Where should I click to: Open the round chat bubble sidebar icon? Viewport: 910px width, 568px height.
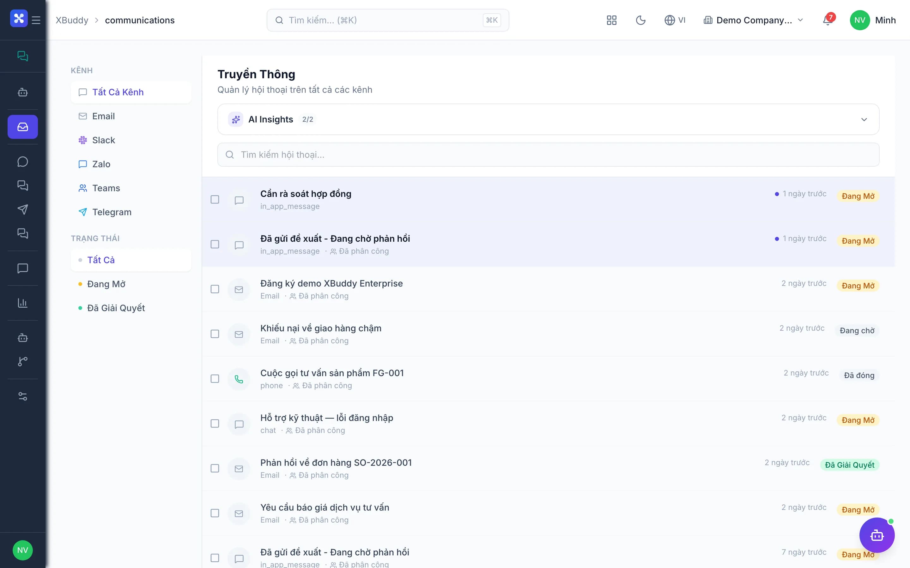[22, 162]
